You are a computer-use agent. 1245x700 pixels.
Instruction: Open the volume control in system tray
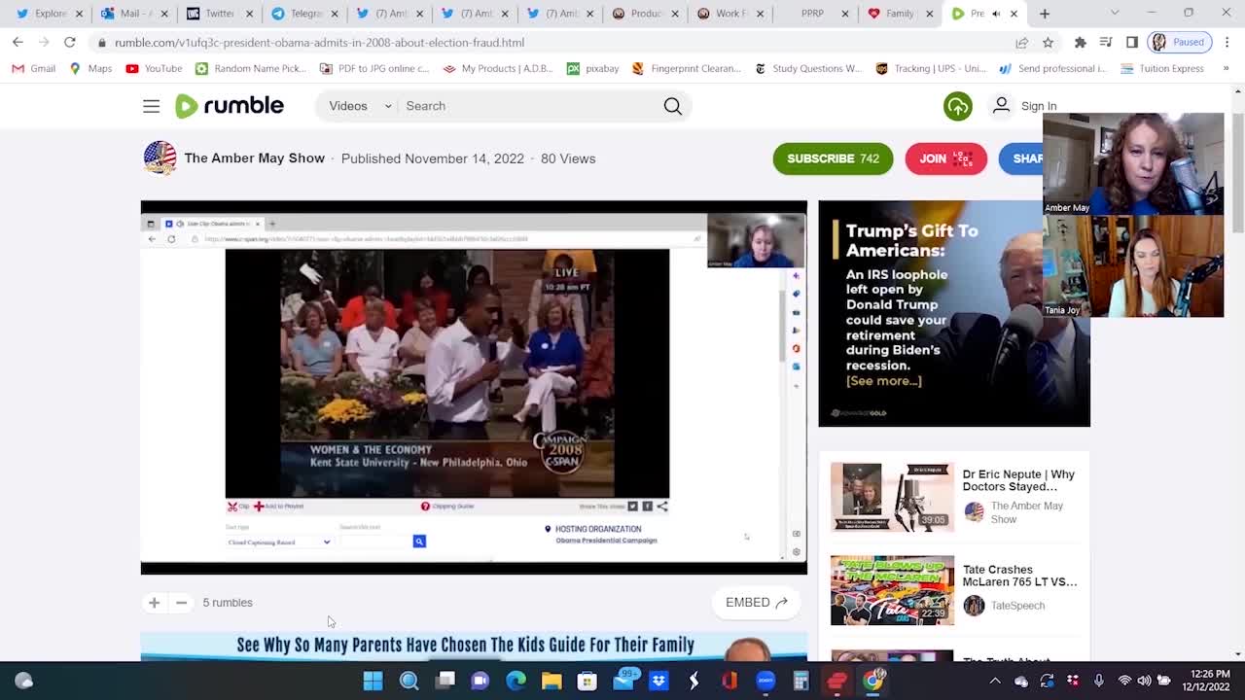pyautogui.click(x=1144, y=681)
